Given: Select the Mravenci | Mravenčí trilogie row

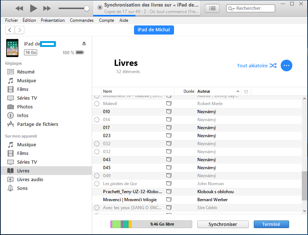Looking at the screenshot, I should pos(197,200).
